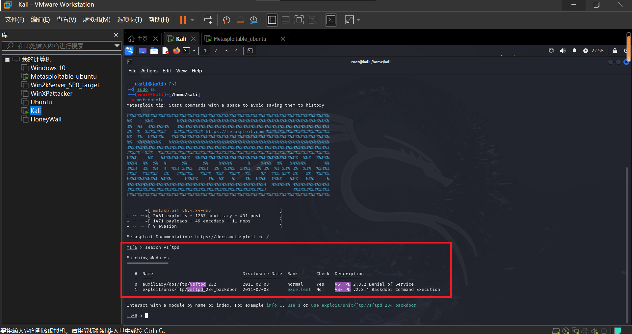Click the show desktop panel icon
Image resolution: width=632 pixels, height=334 pixels.
(x=143, y=51)
